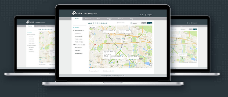Click the last circular toolbar icon
The width and height of the screenshot is (228, 97).
(x=106, y=23)
